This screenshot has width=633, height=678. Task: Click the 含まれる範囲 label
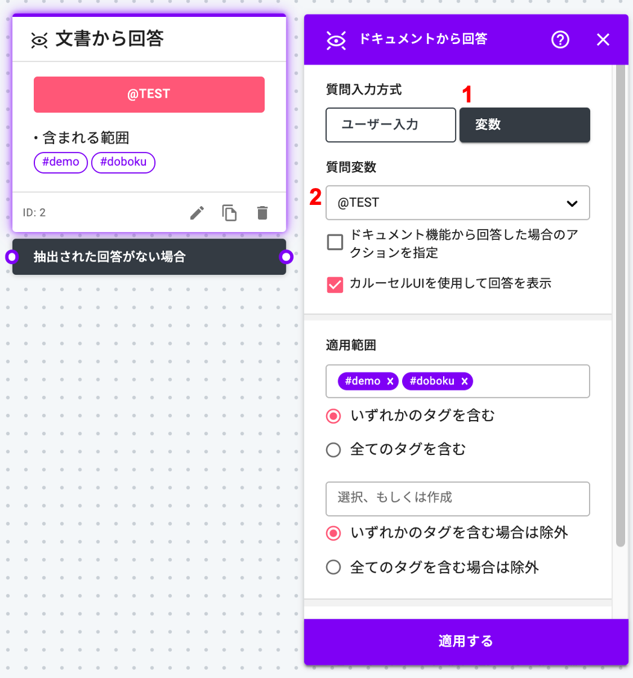click(86, 138)
